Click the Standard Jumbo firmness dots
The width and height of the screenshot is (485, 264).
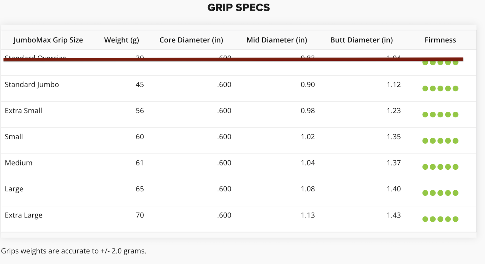pos(440,89)
